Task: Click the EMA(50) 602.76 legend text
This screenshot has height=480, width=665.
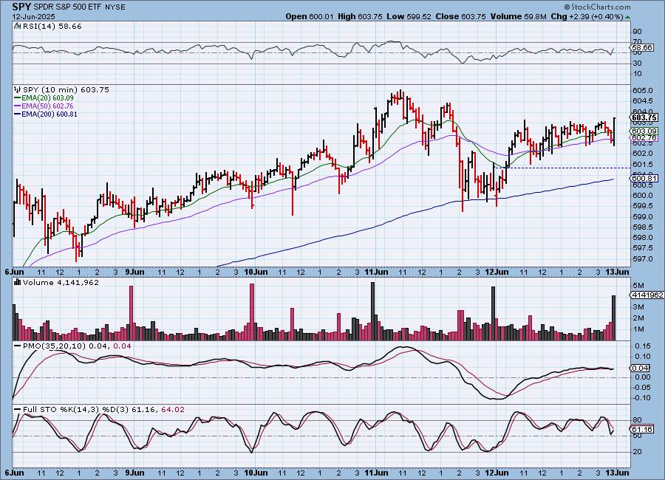Action: pyautogui.click(x=47, y=106)
